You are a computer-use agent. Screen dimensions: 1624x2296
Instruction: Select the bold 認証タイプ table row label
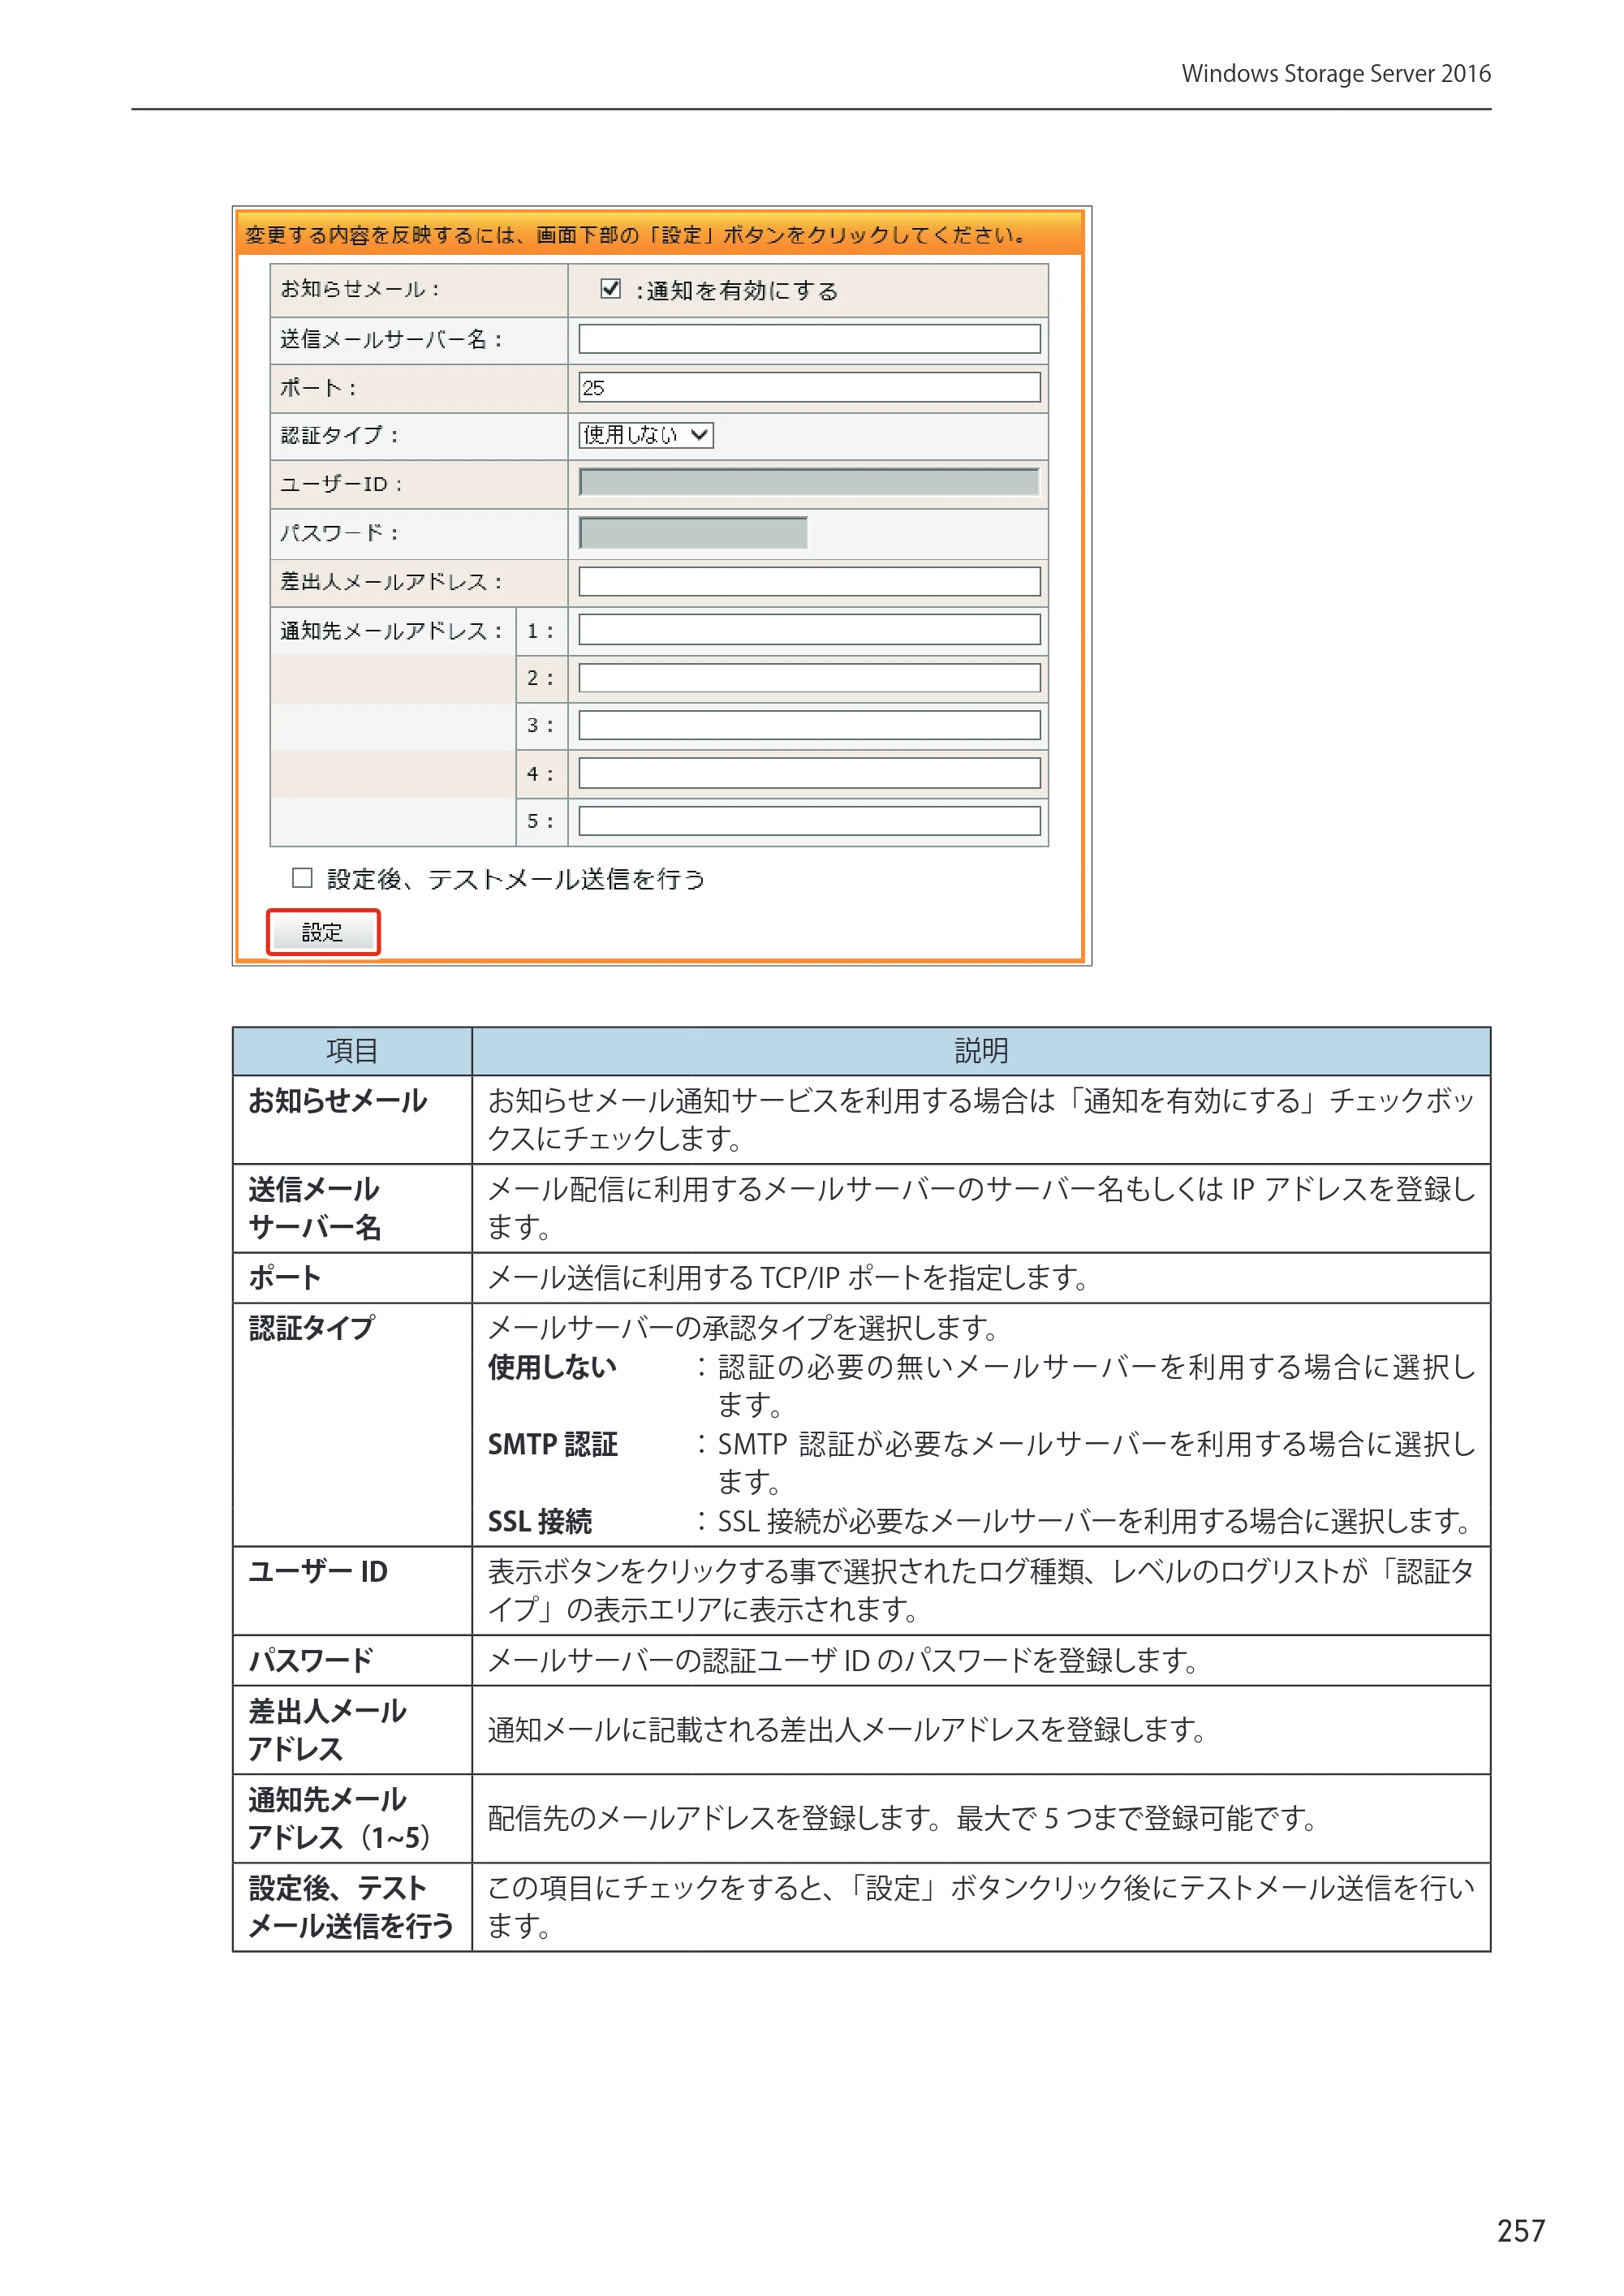click(311, 1328)
